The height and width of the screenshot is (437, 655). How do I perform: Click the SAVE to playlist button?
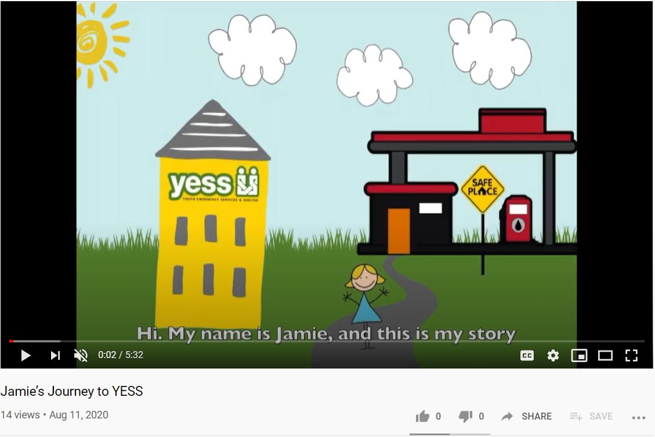pos(592,416)
